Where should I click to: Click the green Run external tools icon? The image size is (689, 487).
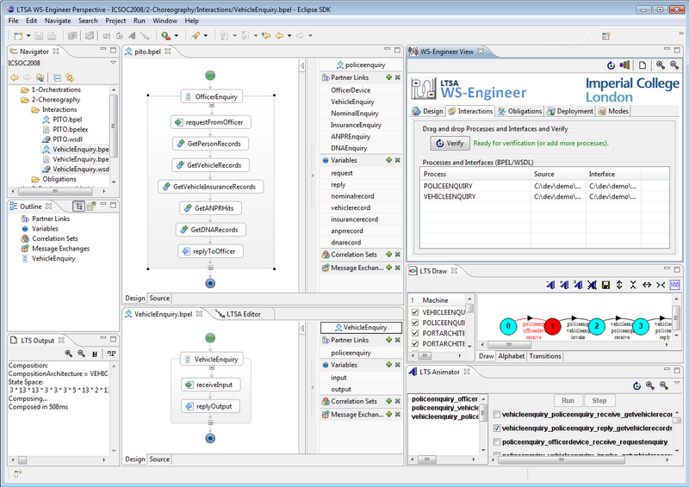165,36
